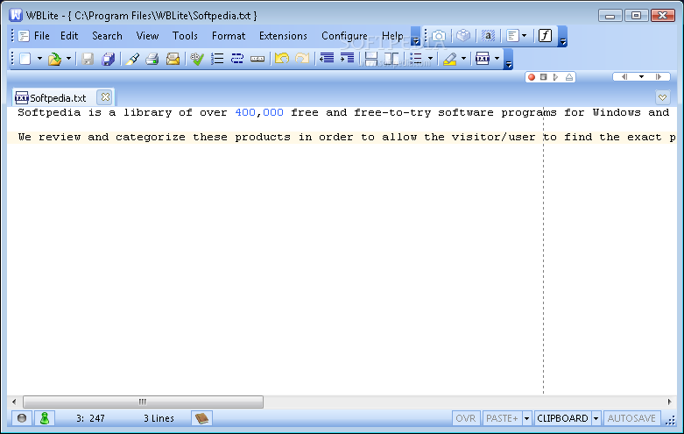This screenshot has height=434, width=684.
Task: Select the Softpedia.txt document tab
Action: tap(58, 98)
